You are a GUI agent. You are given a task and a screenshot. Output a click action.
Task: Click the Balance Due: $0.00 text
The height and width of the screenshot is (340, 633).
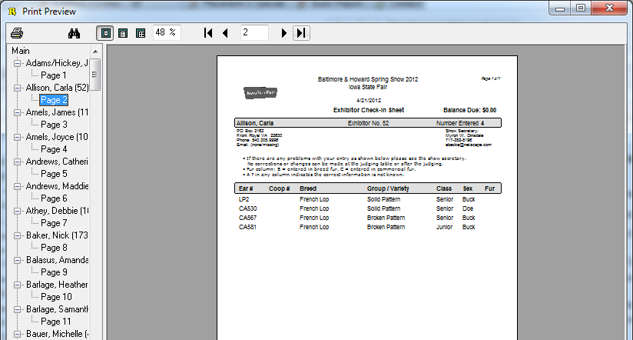(x=470, y=110)
